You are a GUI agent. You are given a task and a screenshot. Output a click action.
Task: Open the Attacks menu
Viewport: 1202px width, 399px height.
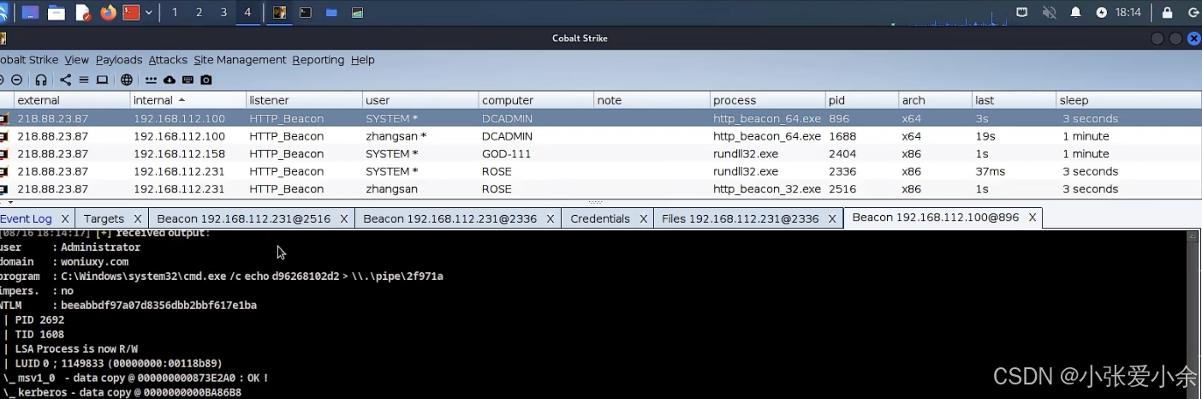coord(168,60)
